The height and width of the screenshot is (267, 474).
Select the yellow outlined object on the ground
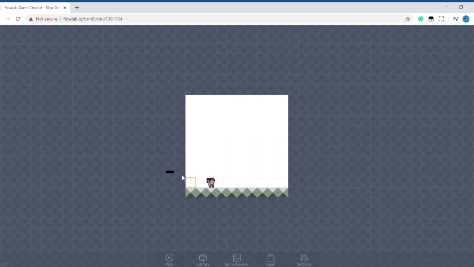190,182
